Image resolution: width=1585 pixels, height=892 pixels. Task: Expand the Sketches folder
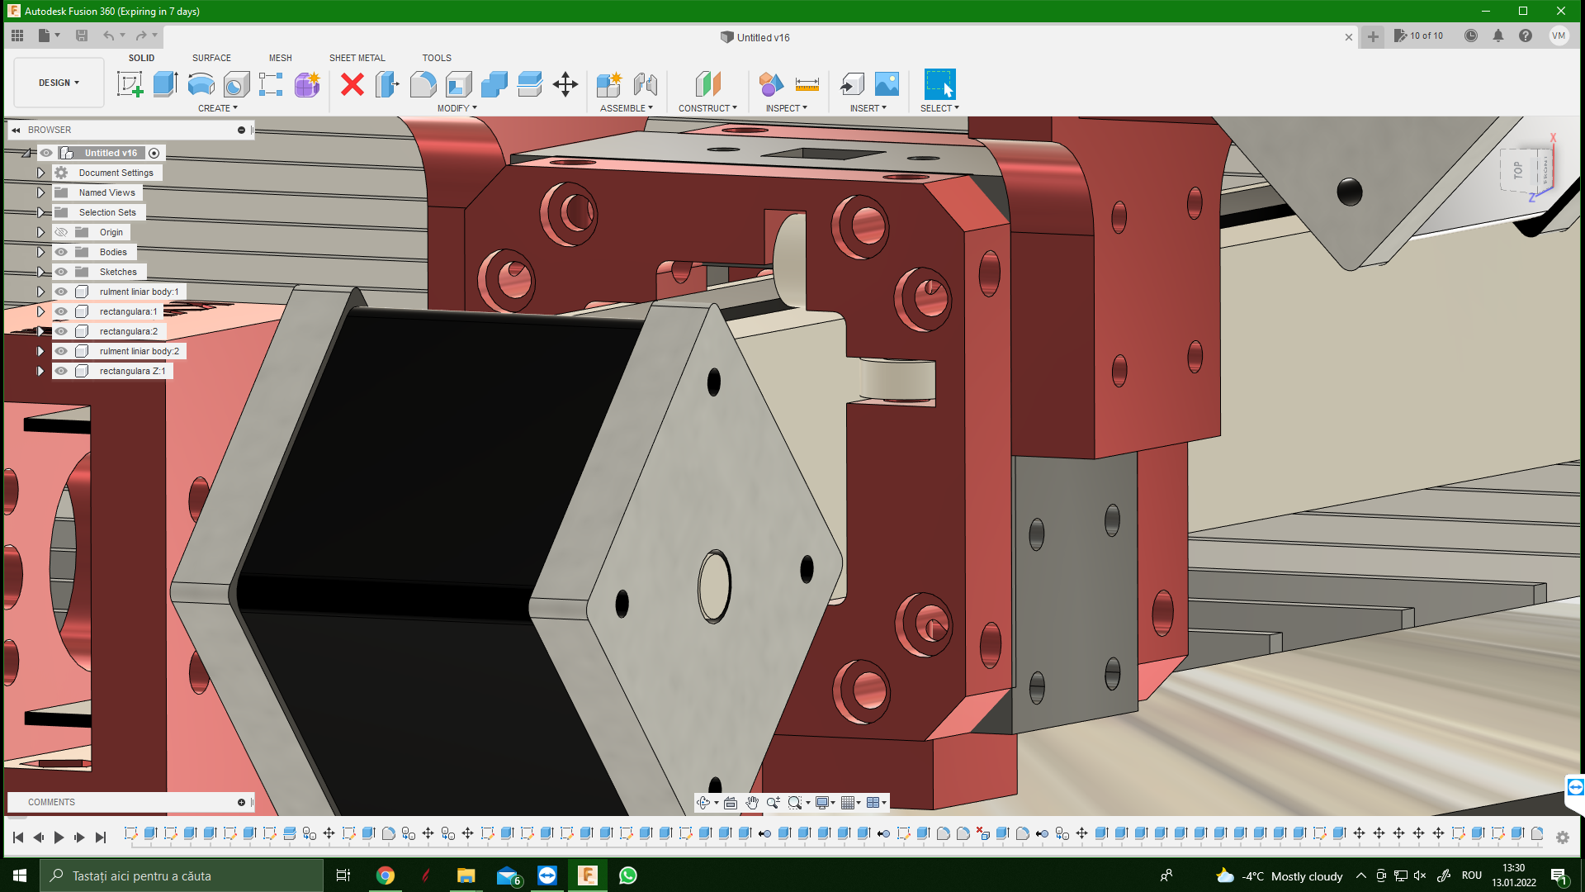(x=40, y=272)
